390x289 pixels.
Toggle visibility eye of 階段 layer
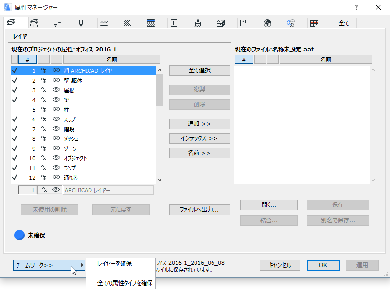click(x=56, y=129)
